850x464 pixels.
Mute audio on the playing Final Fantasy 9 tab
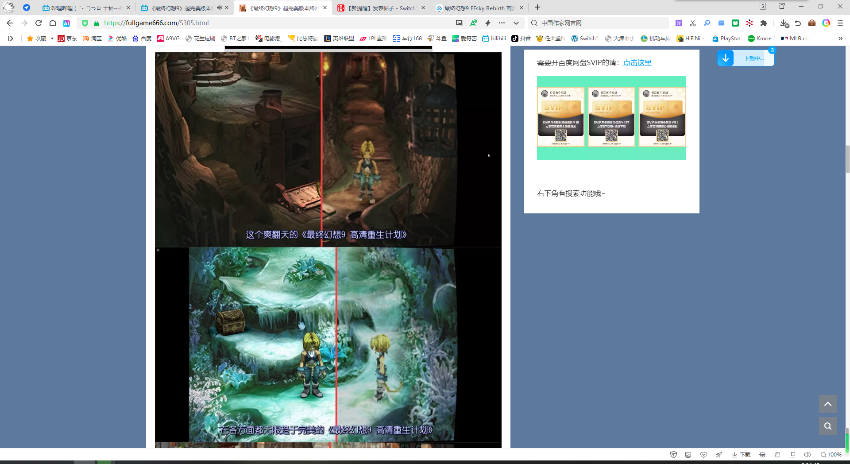[219, 8]
